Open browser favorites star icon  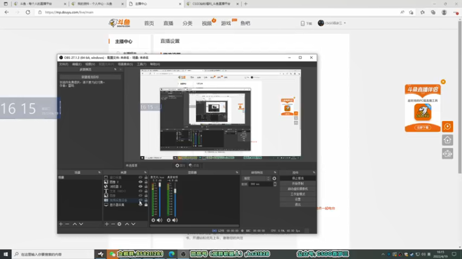(x=423, y=12)
